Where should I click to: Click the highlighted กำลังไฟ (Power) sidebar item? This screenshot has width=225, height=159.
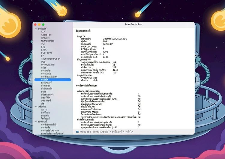[x=53, y=79]
